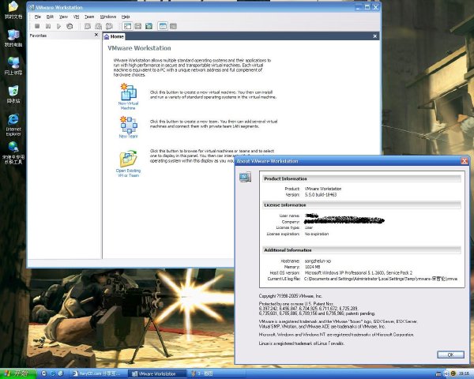Open the Windows Start button
Screen dimensions: 474x379
click(18, 373)
